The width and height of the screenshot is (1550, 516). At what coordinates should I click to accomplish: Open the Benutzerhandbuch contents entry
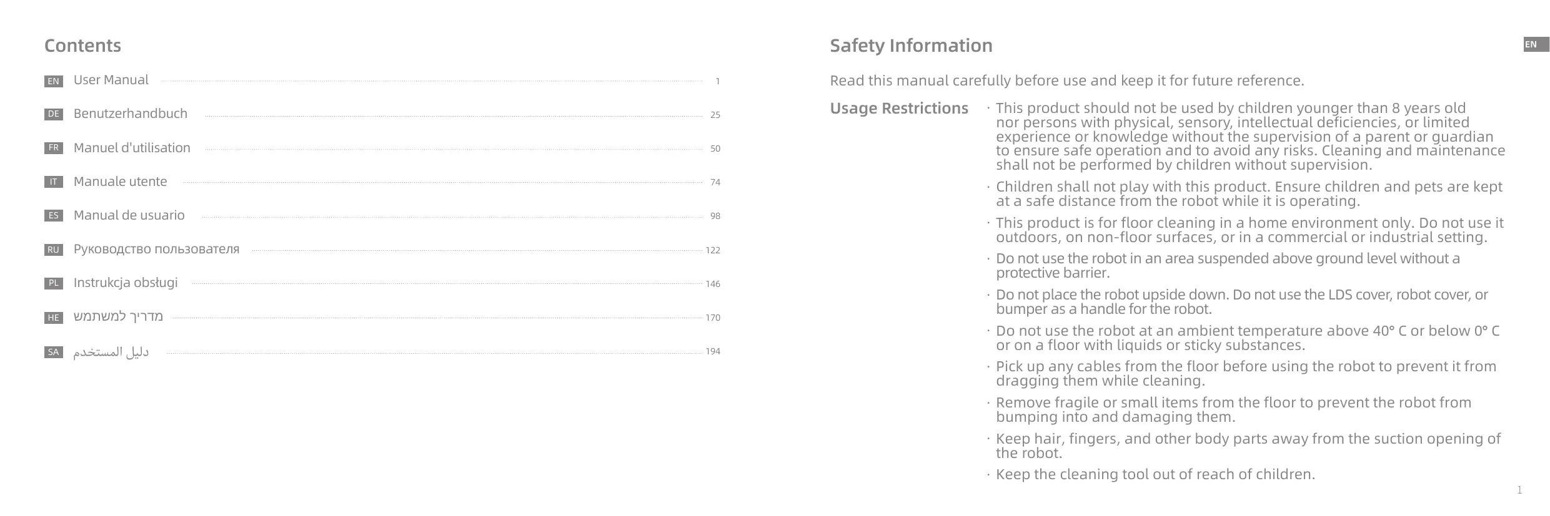coord(131,114)
